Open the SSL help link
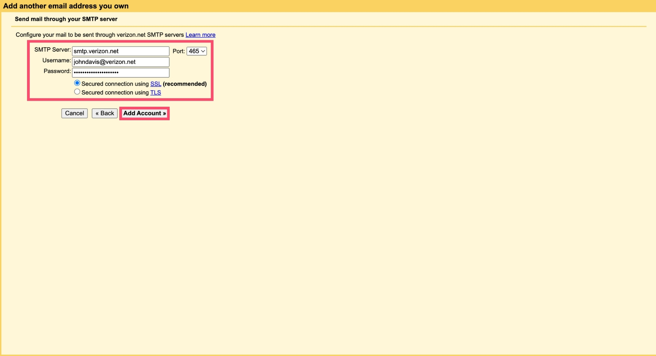656x356 pixels. tap(156, 84)
